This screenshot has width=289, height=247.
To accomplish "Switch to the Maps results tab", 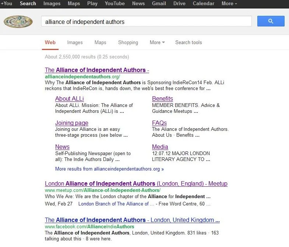I will click(100, 43).
